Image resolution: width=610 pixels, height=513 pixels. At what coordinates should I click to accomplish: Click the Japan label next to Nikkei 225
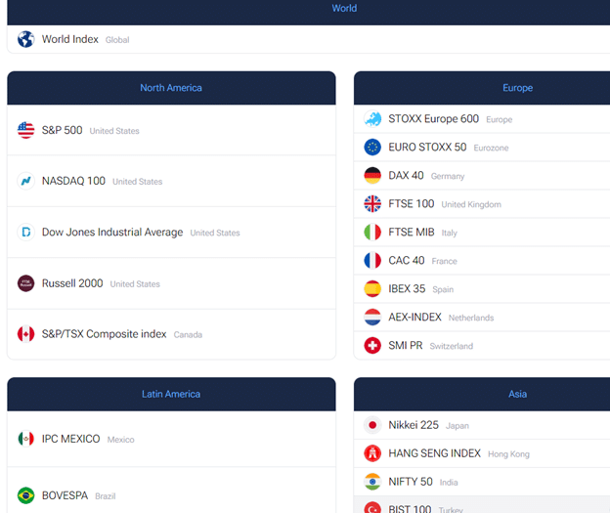(x=457, y=426)
